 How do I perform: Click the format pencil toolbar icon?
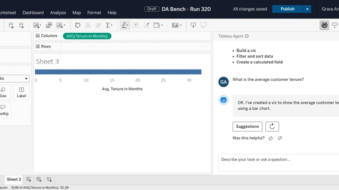(147, 25)
